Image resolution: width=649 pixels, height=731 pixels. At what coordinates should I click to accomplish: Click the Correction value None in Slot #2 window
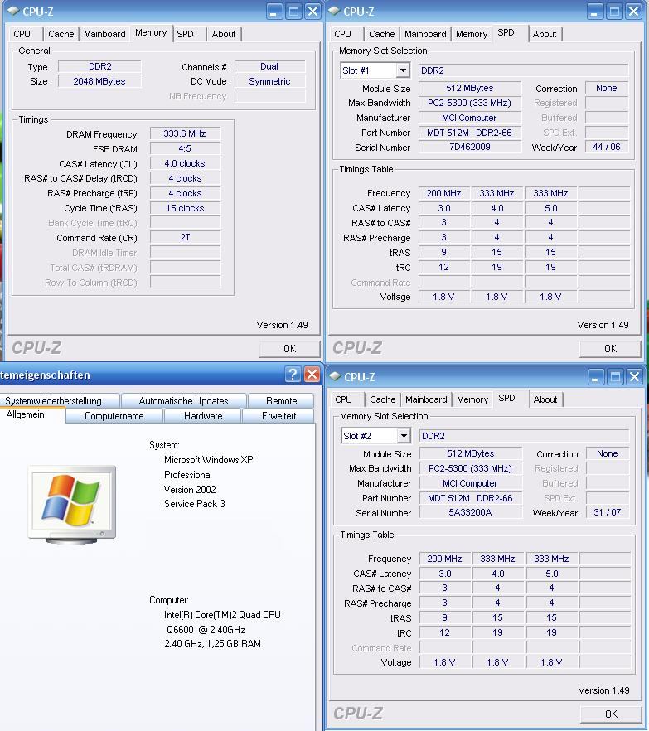pyautogui.click(x=608, y=453)
